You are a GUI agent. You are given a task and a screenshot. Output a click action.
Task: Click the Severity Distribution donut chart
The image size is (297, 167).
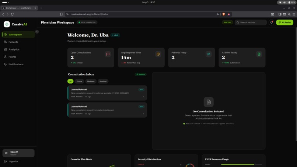[x=190, y=165]
